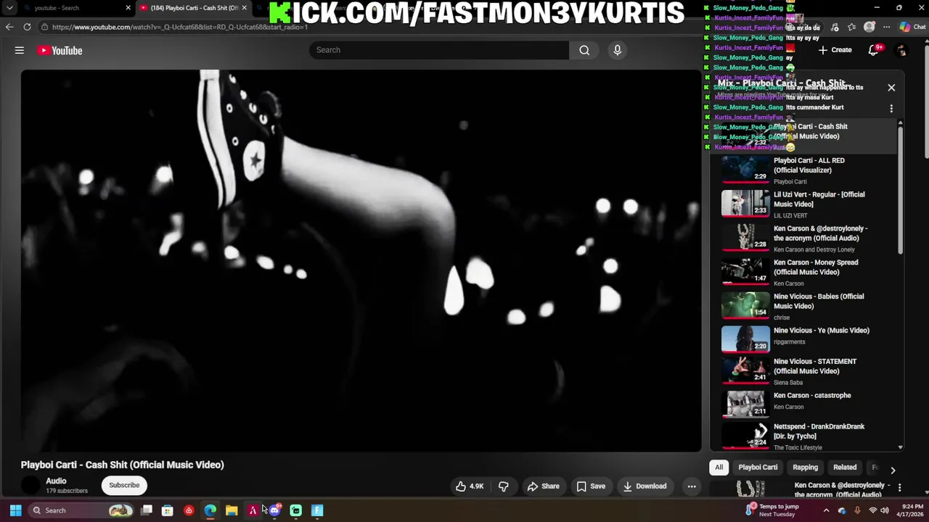Close the 'youtube - Search' tab
Screen dimensions: 929x522
tap(128, 8)
